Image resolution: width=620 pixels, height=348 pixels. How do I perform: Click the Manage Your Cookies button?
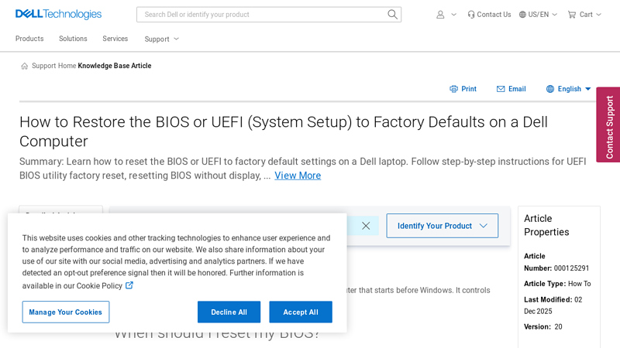click(x=66, y=312)
